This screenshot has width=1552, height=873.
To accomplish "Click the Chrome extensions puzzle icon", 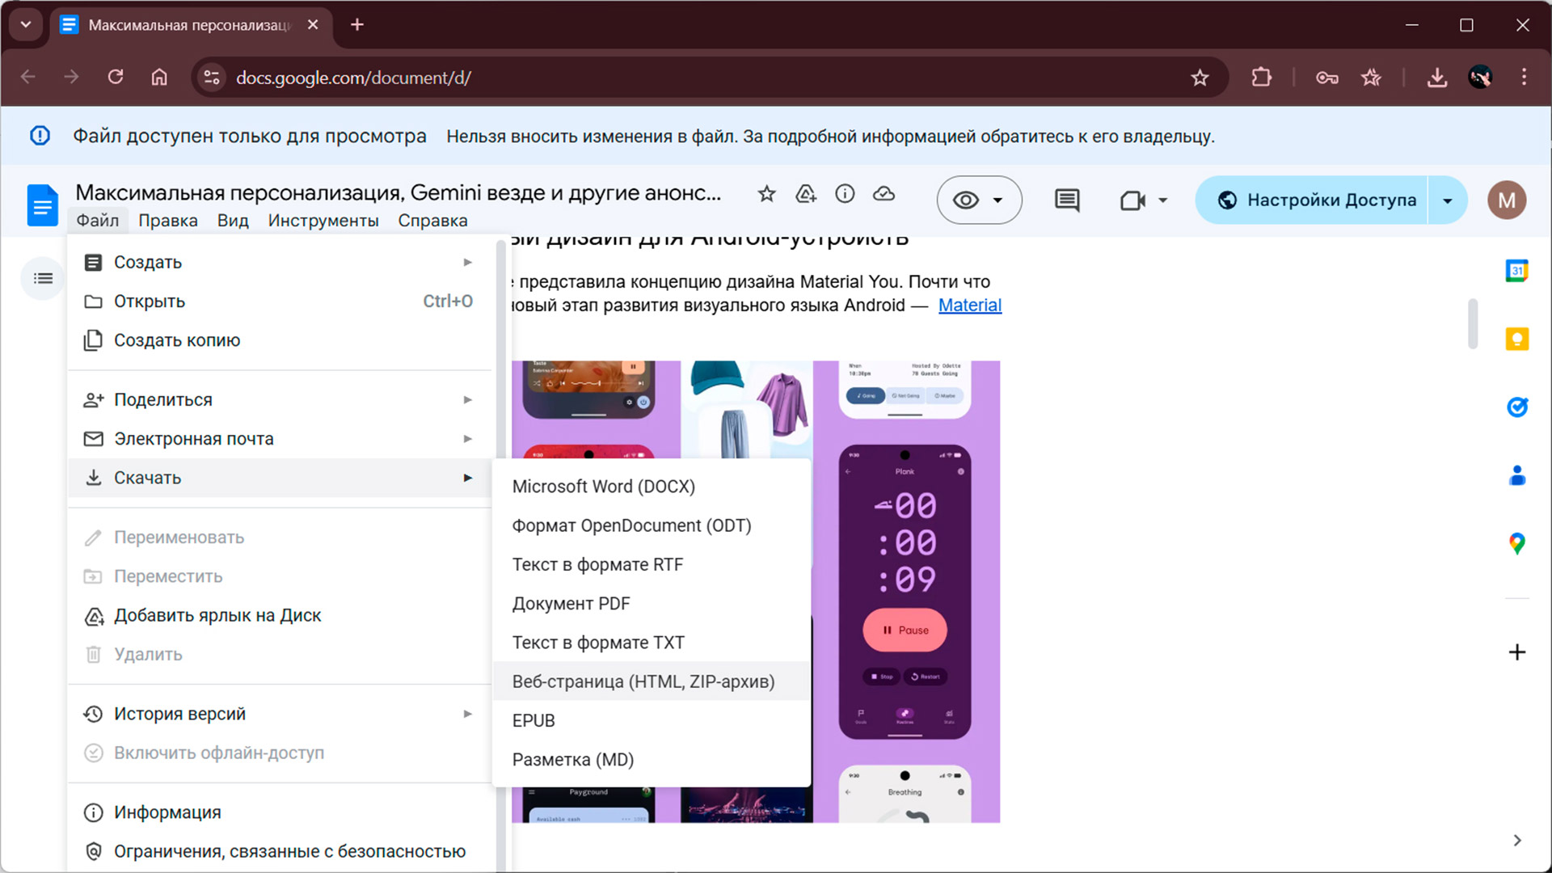I will [x=1261, y=78].
